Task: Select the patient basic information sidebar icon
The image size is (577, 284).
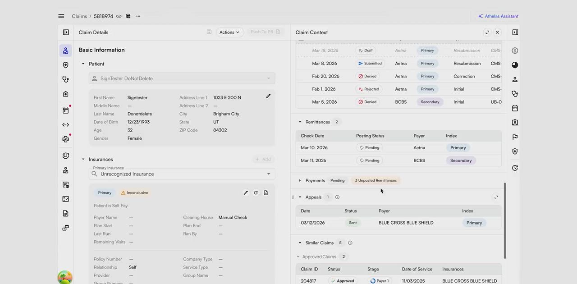Action: tap(65, 50)
